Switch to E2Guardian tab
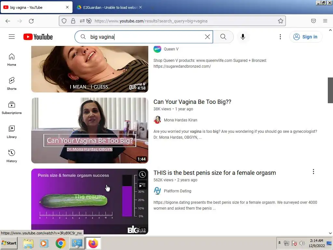This screenshot has height=250, width=333. pos(110,7)
